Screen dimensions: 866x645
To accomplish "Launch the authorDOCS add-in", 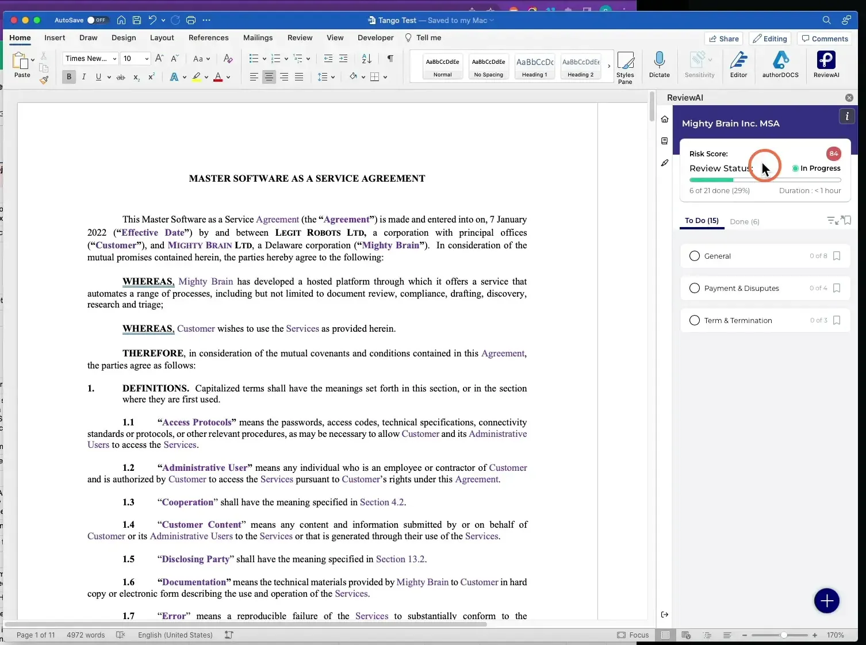I will [780, 64].
